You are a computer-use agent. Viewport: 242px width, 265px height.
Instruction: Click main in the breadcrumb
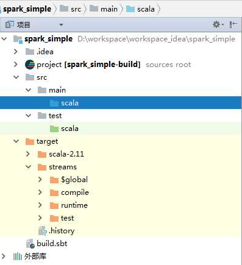(109, 9)
